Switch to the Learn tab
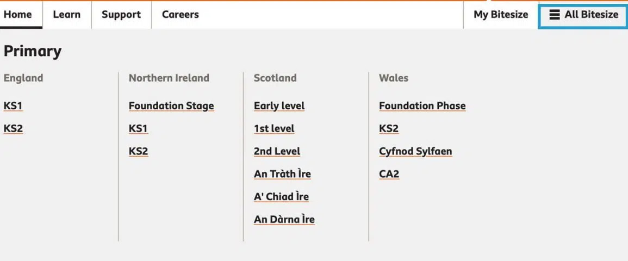Image resolution: width=628 pixels, height=261 pixels. [67, 15]
